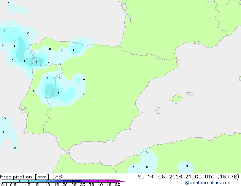Click the legend arrow tip beyond 50
Image resolution: width=241 pixels, height=186 pixels.
pos(121,181)
